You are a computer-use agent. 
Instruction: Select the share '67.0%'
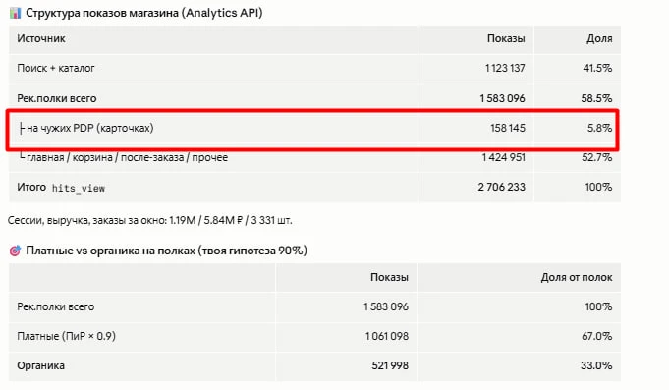tap(597, 336)
